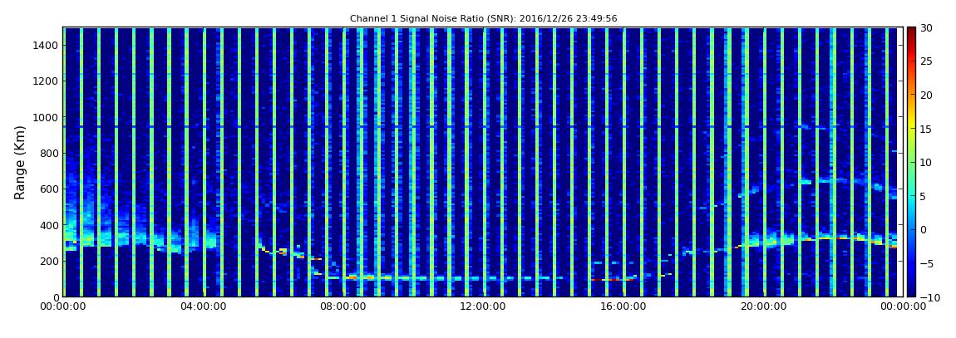
Task: Click the colorbar label 30
Action: tap(926, 27)
